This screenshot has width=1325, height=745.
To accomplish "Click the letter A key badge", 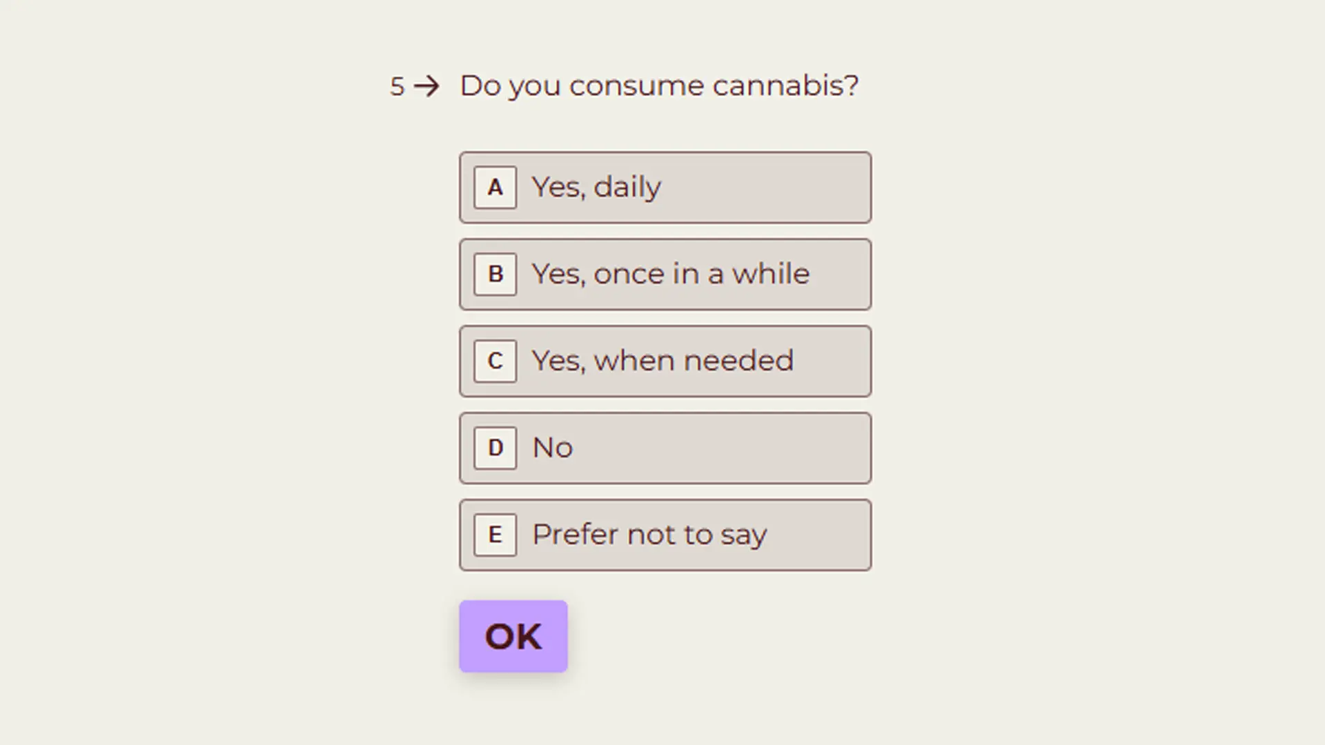I will click(494, 187).
